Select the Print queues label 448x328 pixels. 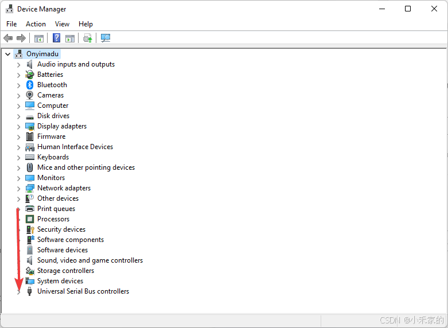(x=56, y=209)
